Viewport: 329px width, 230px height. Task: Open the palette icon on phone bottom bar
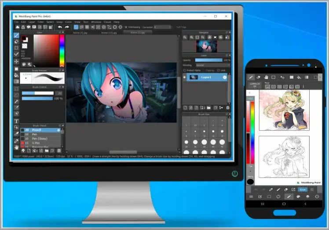(298, 197)
